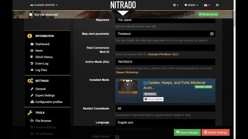The width and height of the screenshot is (248, 139).
Task: Click the Tools wrench icon
Action: pos(30,112)
